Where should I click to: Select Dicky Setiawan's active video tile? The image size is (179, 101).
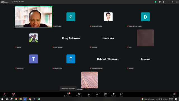(34, 17)
